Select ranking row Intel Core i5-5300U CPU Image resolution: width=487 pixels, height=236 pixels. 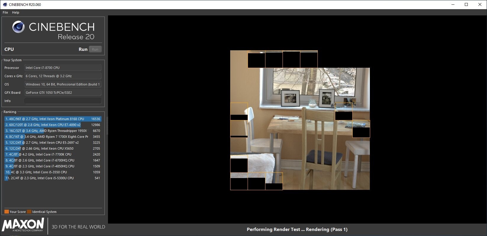click(x=53, y=178)
